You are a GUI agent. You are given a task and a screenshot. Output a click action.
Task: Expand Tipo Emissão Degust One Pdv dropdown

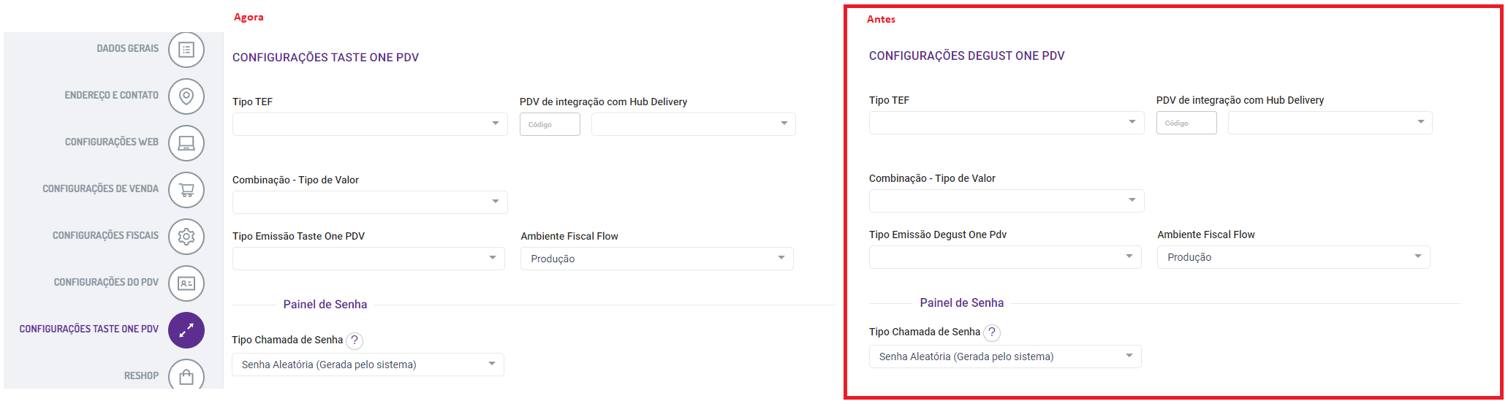click(1005, 257)
